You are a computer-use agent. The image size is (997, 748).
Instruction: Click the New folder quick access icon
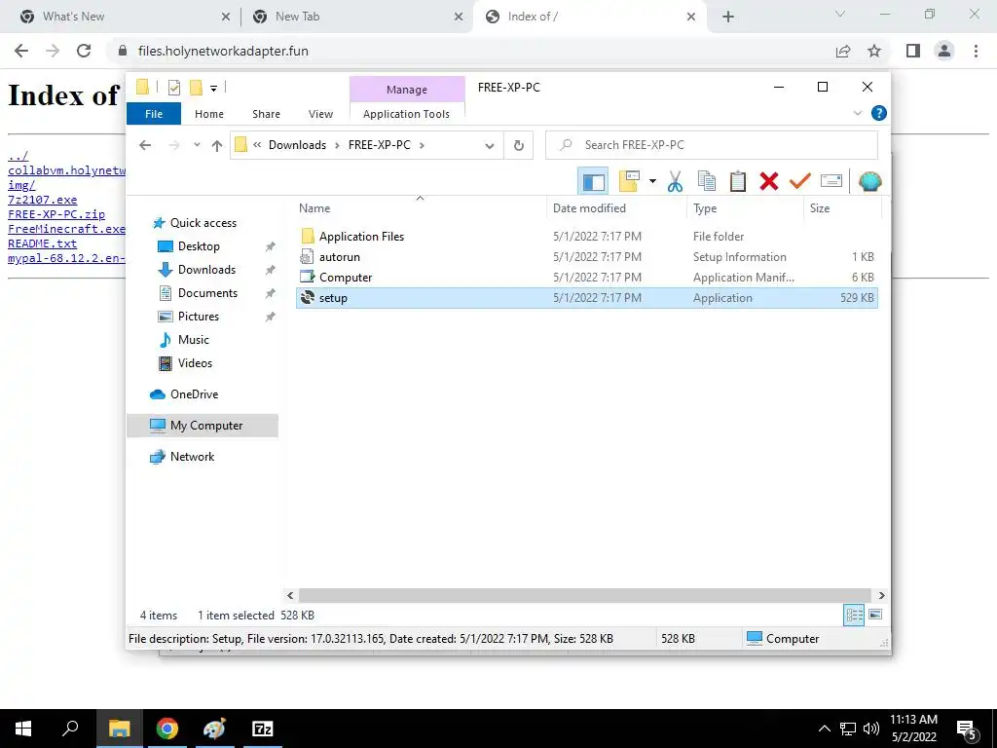pyautogui.click(x=197, y=88)
